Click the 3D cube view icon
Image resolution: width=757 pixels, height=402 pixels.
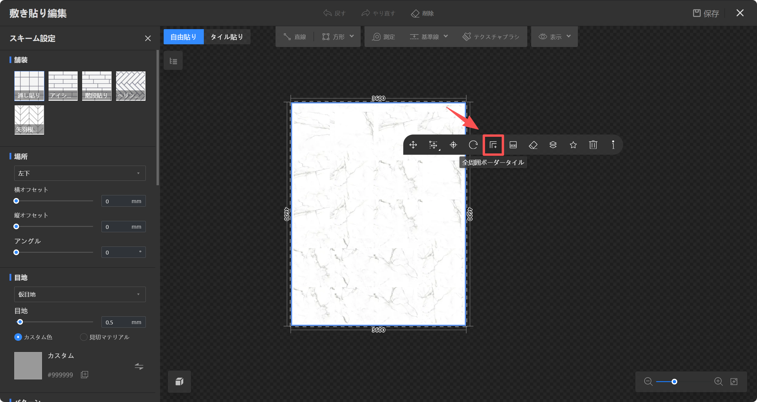click(x=179, y=381)
